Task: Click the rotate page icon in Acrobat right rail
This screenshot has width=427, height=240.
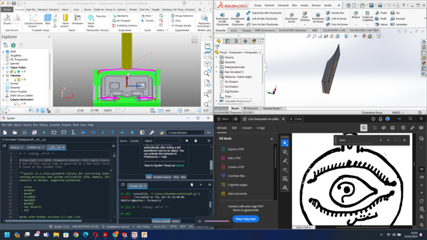Action: pos(421,201)
